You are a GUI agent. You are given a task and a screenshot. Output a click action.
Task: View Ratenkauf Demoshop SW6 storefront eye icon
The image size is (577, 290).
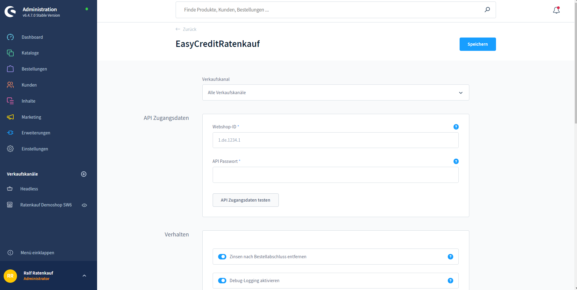(84, 205)
